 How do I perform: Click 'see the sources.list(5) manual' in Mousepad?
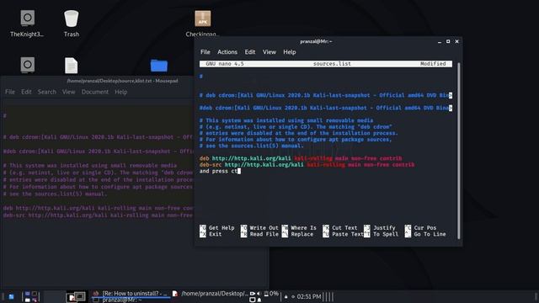tap(55, 194)
